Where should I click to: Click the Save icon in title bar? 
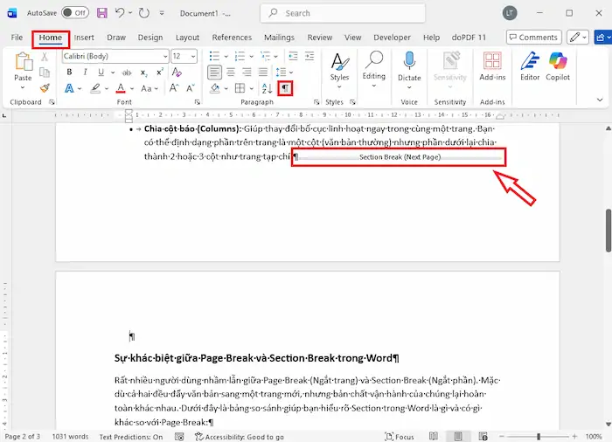tap(102, 13)
